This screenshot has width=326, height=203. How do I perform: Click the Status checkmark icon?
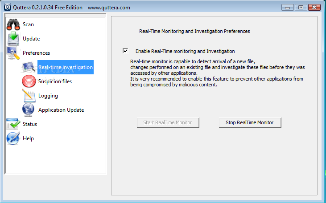(13, 124)
